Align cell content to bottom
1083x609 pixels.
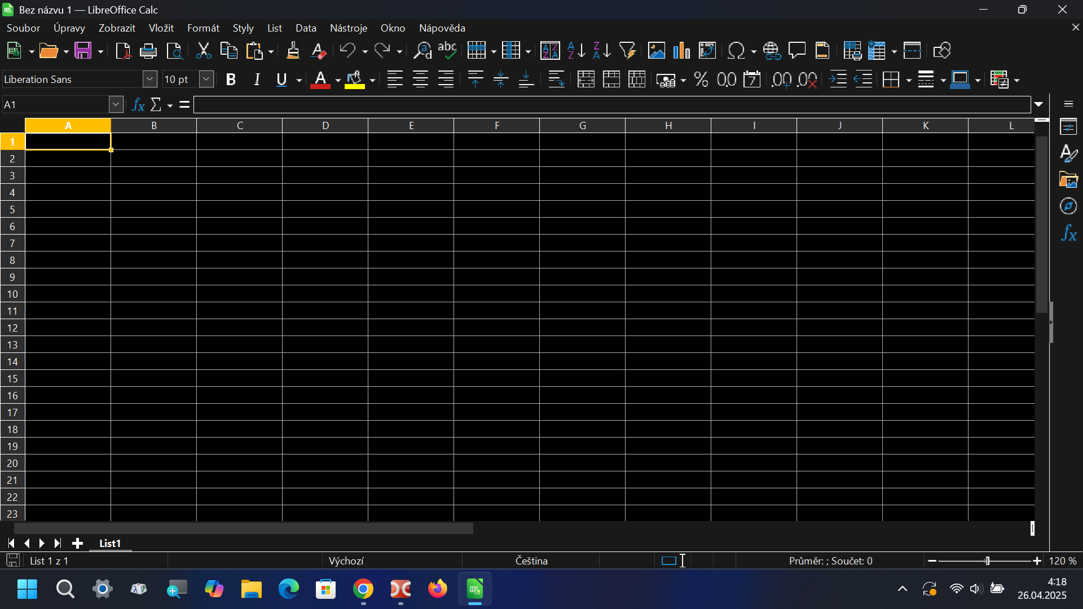pos(526,80)
